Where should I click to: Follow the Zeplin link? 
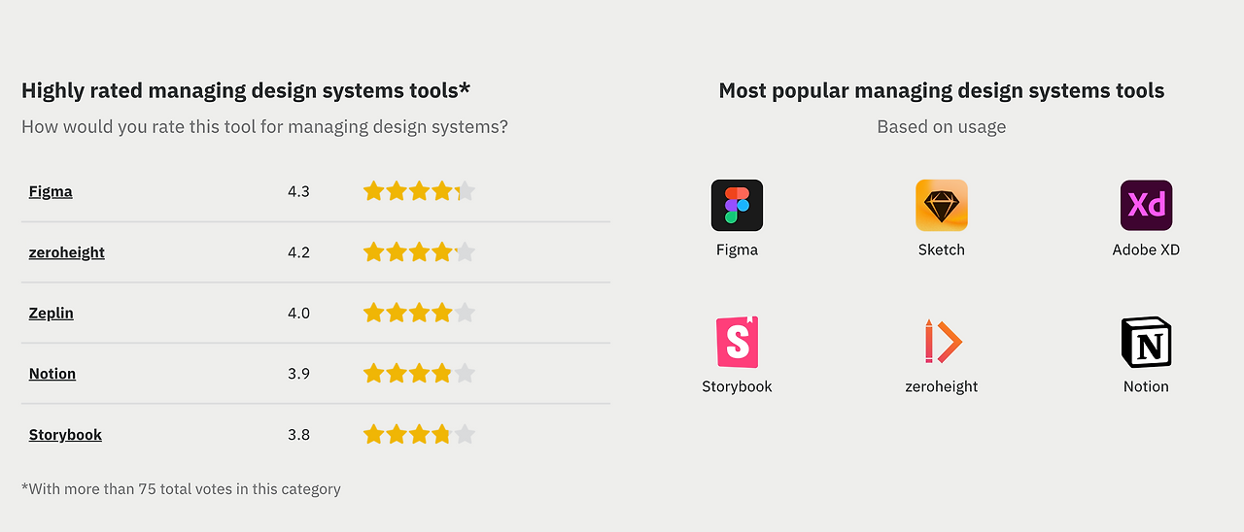52,313
